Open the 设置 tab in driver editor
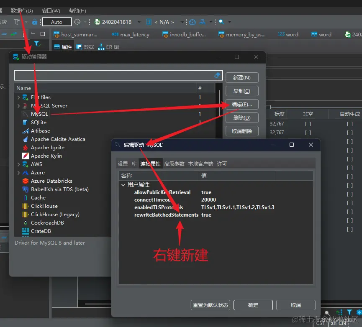362x327 pixels. tap(123, 164)
